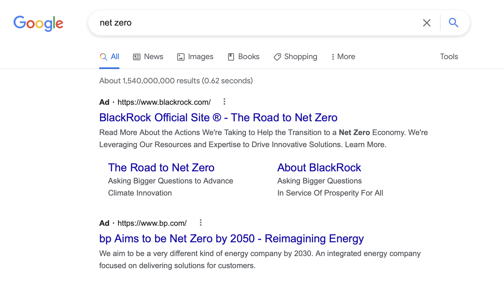Open bp Aims to be Net Zero link
The height and width of the screenshot is (283, 504).
[x=231, y=239]
